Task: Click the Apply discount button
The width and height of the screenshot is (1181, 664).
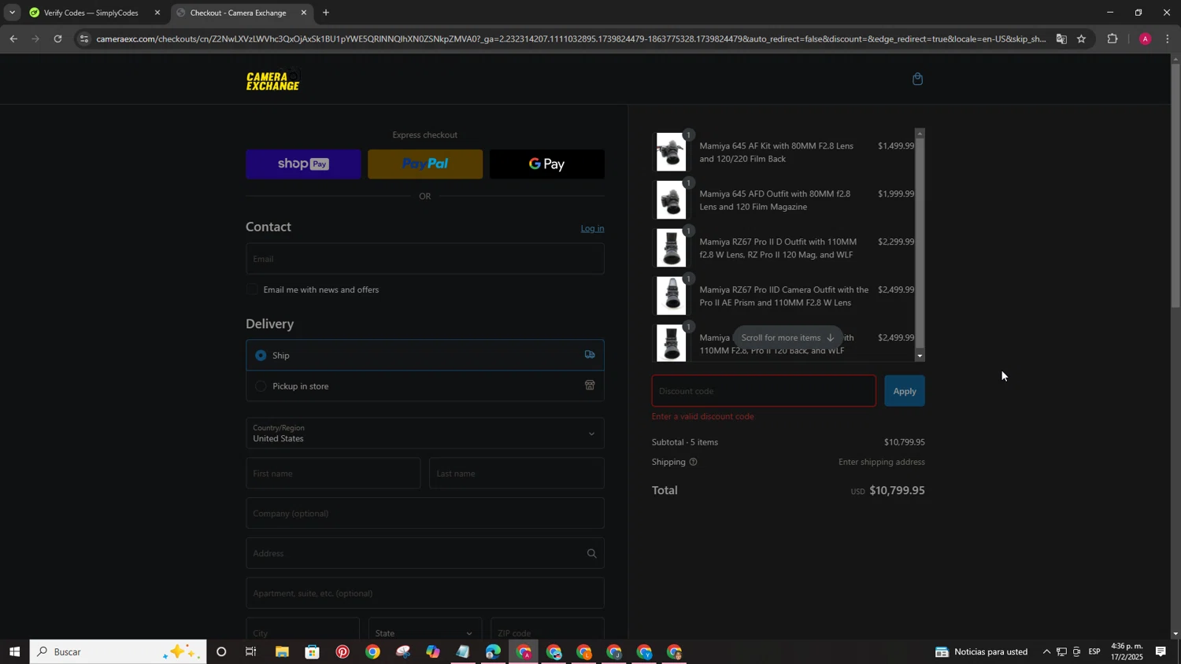Action: tap(905, 391)
